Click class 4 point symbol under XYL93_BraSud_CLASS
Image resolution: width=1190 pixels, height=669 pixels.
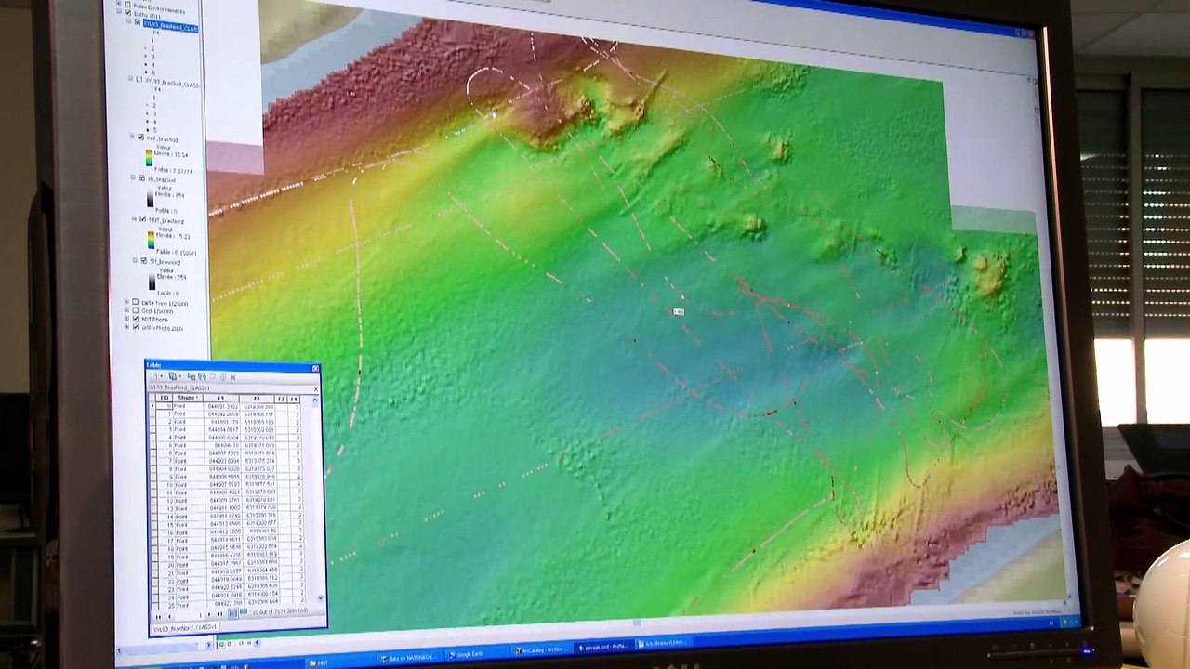pos(148,121)
